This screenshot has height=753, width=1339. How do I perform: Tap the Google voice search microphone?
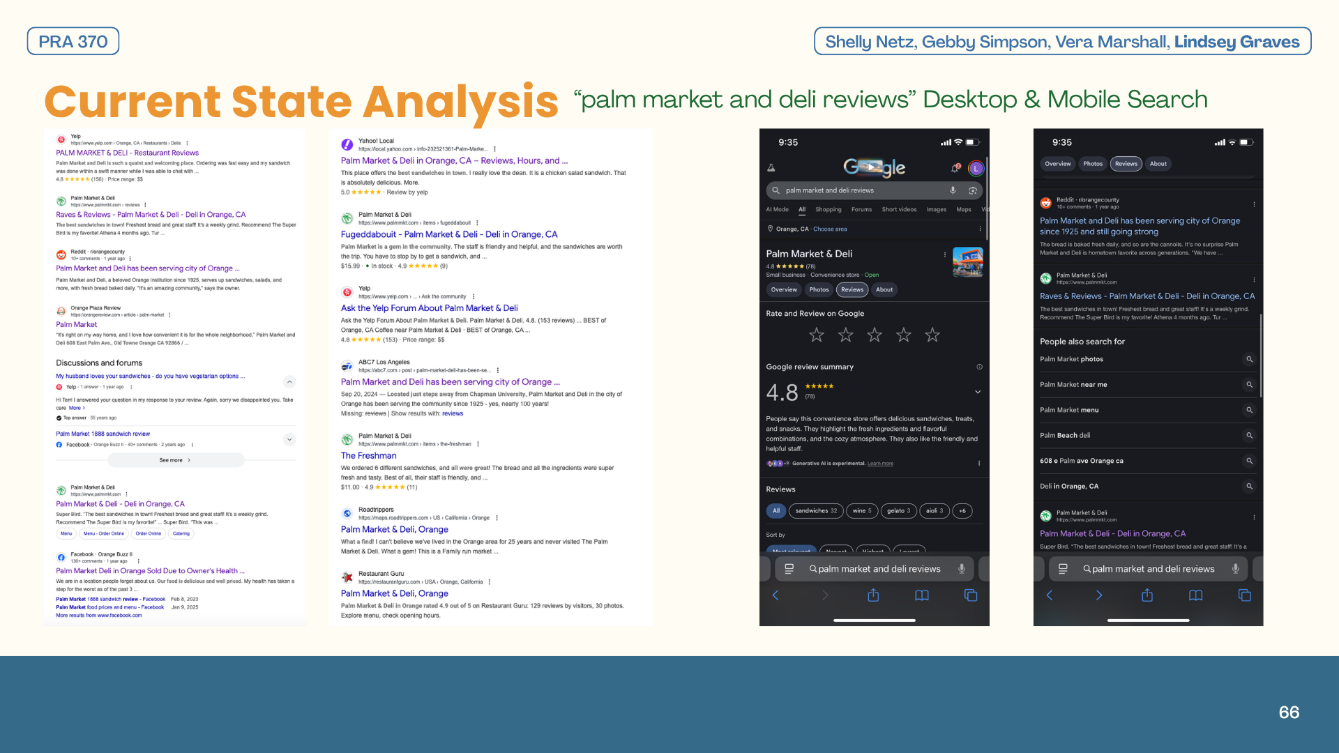coord(953,190)
